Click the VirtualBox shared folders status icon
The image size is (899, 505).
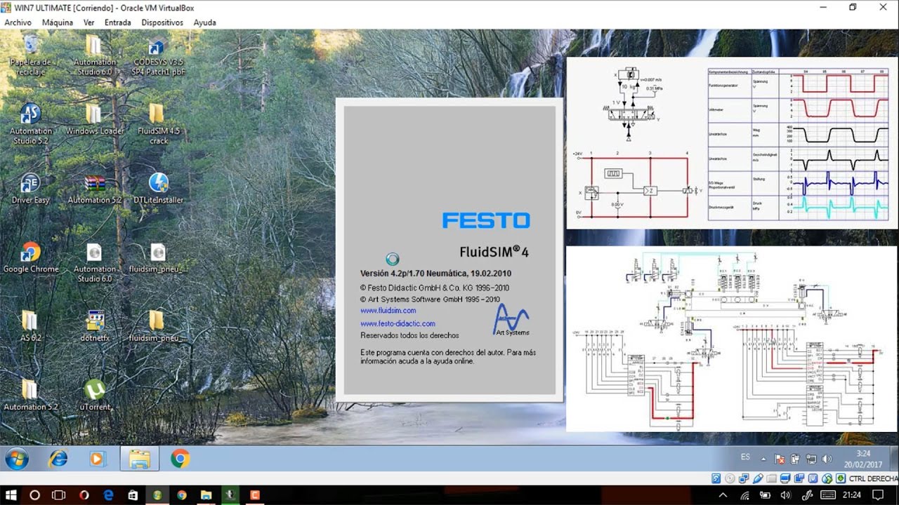pyautogui.click(x=771, y=478)
